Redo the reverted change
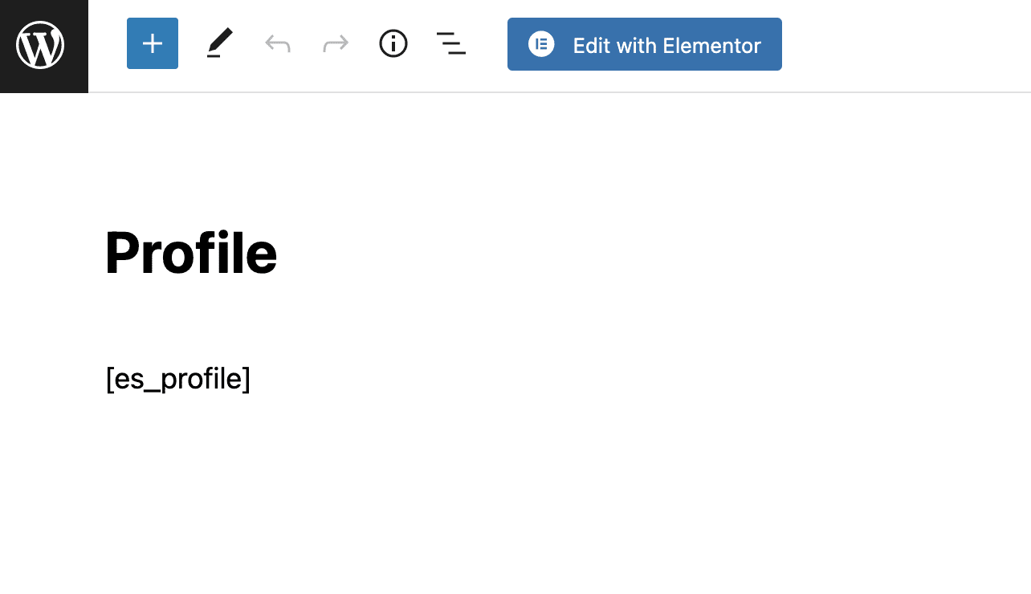Image resolution: width=1031 pixels, height=594 pixels. pos(336,43)
